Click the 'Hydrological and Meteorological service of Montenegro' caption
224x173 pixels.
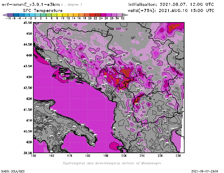pos(112,163)
